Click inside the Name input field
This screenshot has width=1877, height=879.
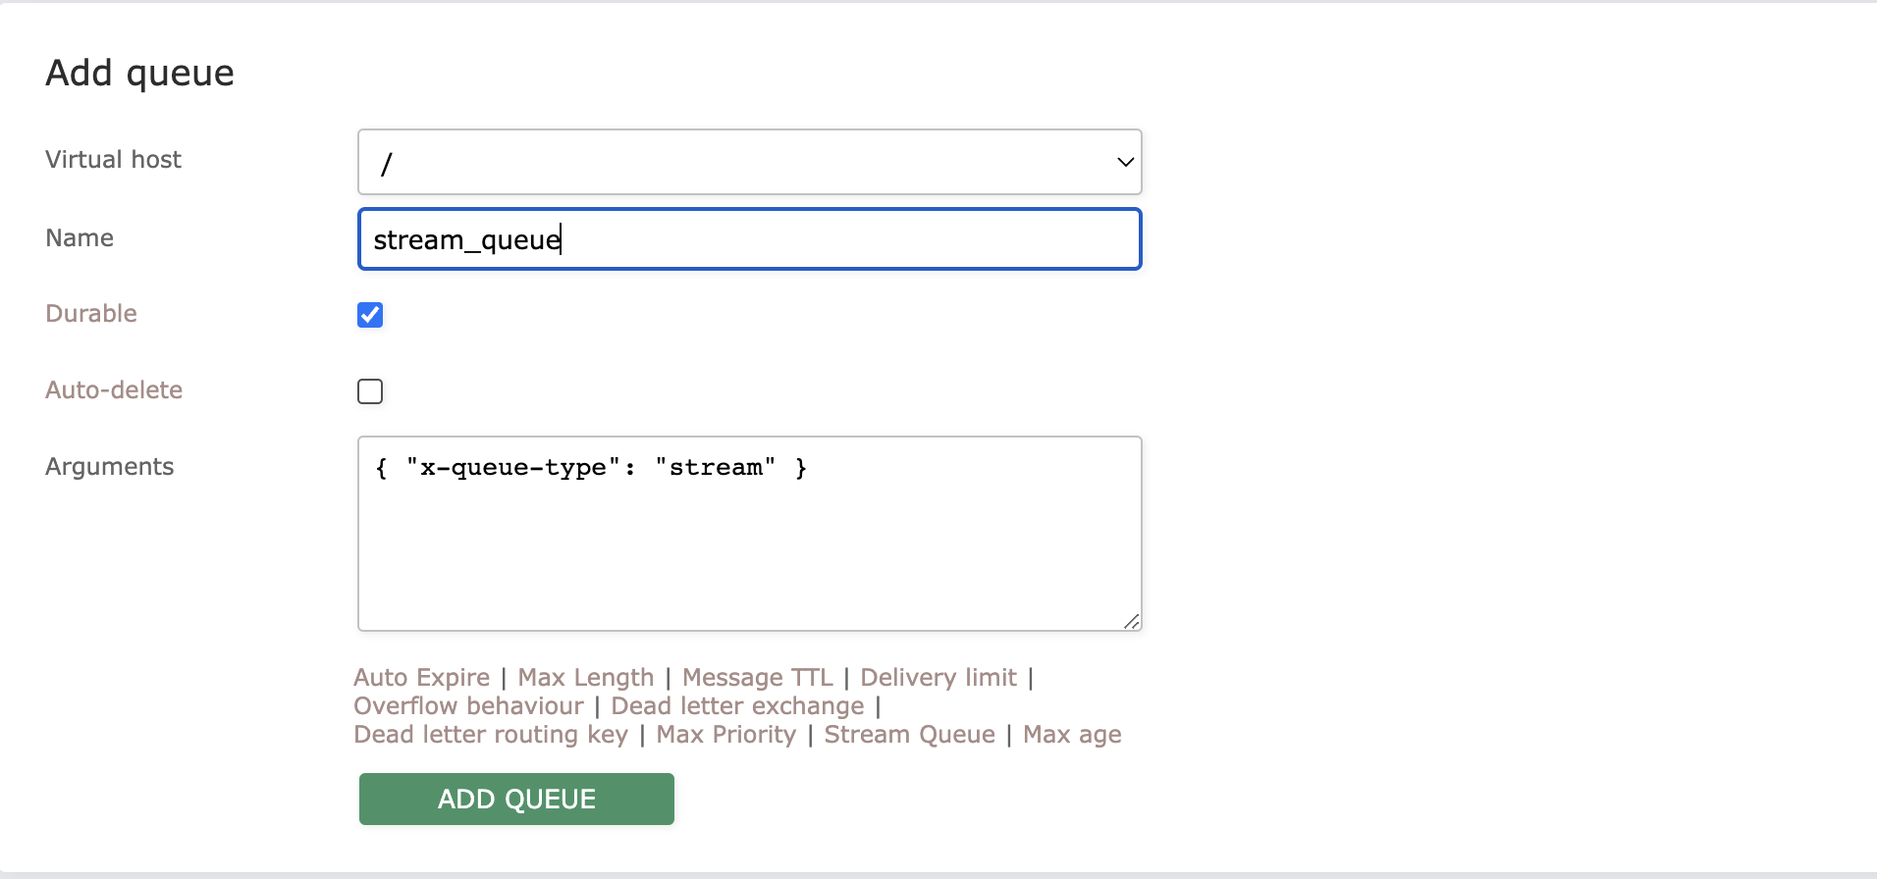[749, 238]
